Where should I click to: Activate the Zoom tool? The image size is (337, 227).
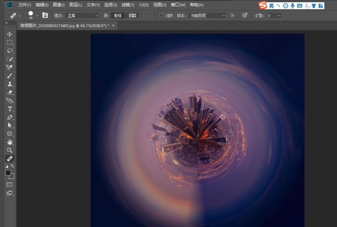[x=9, y=150]
